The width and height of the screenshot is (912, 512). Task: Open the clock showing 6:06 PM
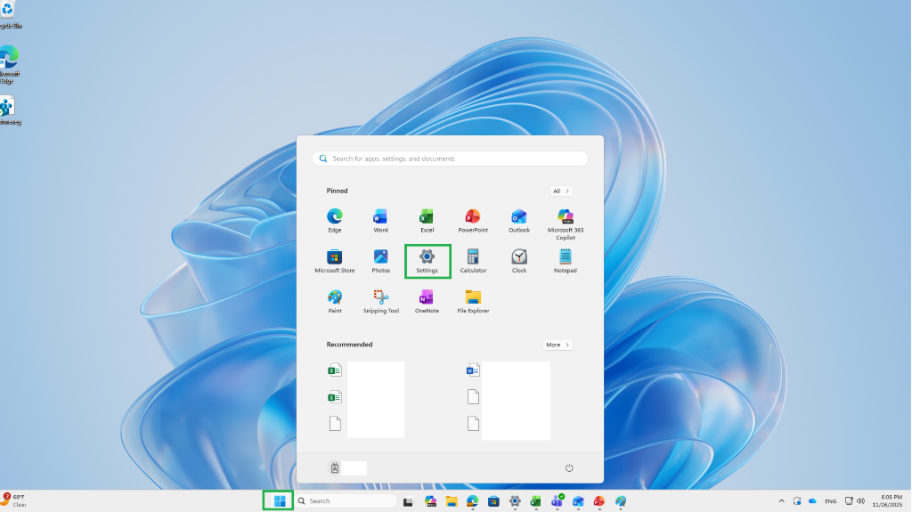pos(887,501)
